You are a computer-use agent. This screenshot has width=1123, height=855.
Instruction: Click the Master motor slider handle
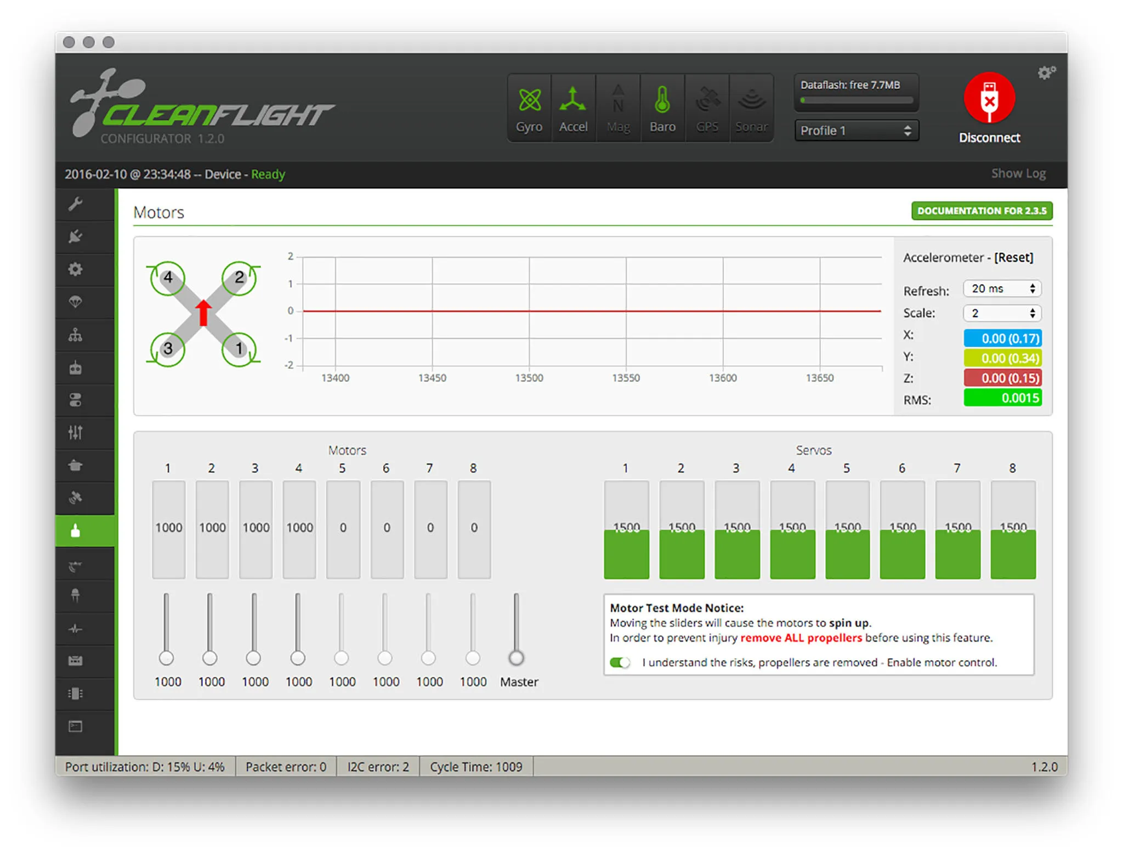(x=516, y=658)
